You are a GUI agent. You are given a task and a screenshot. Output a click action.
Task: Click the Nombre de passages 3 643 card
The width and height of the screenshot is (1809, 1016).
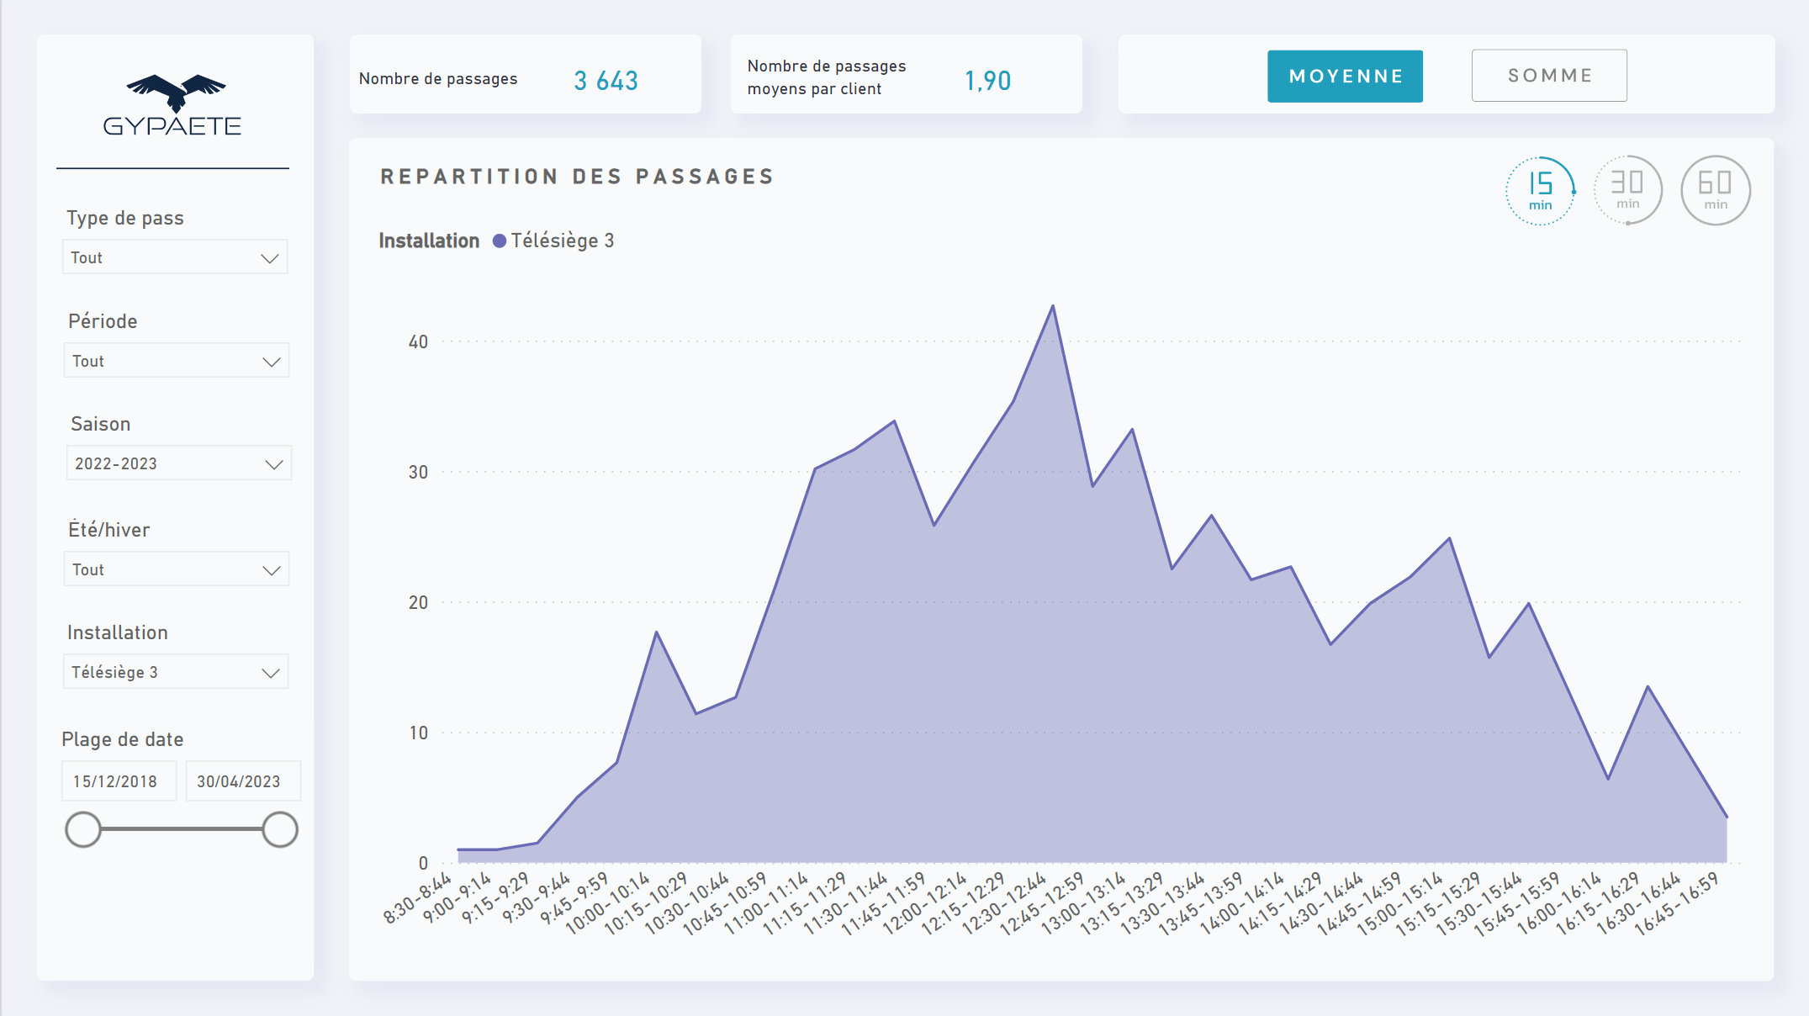coord(525,75)
